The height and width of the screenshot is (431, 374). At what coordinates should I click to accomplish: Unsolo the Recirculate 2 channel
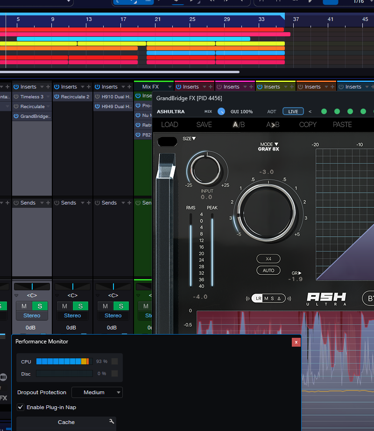80,306
